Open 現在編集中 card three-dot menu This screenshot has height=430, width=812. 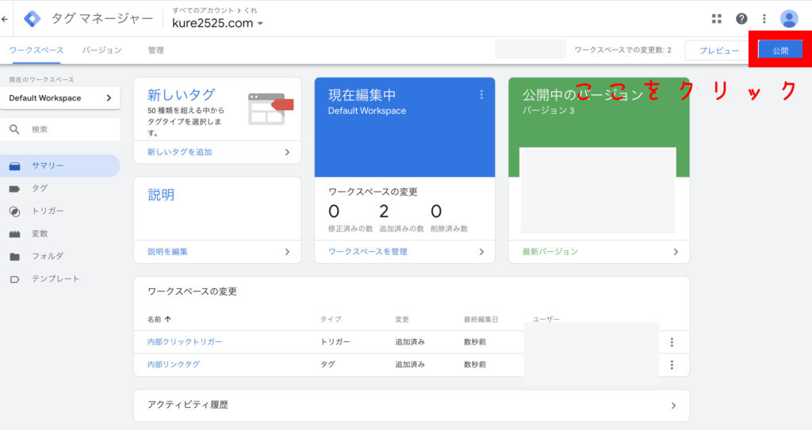click(x=481, y=94)
